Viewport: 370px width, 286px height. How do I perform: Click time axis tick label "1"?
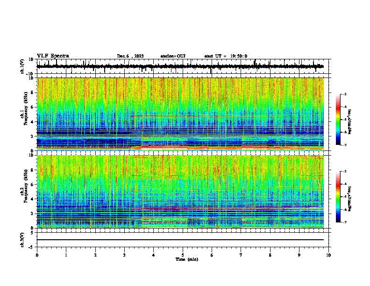pos(66,255)
